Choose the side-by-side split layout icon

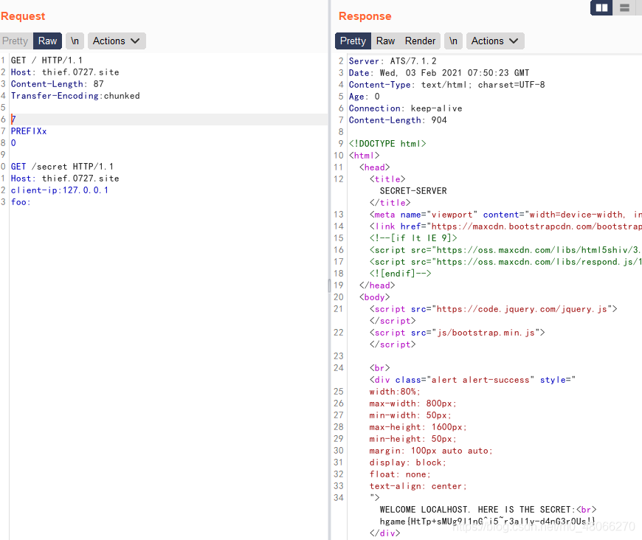tap(601, 8)
